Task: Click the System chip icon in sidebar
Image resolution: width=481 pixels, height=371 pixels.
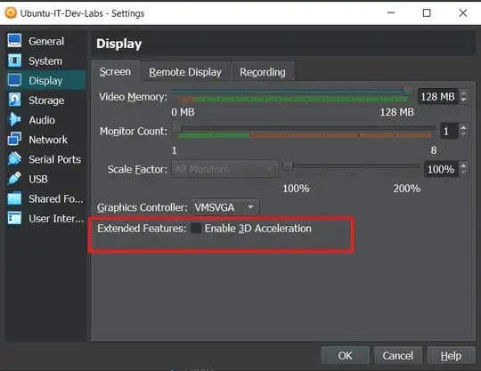Action: (x=14, y=60)
